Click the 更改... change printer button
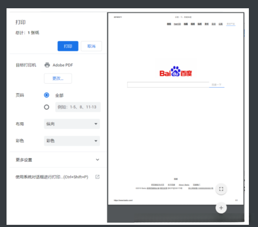This screenshot has width=258, height=227. coord(58,78)
